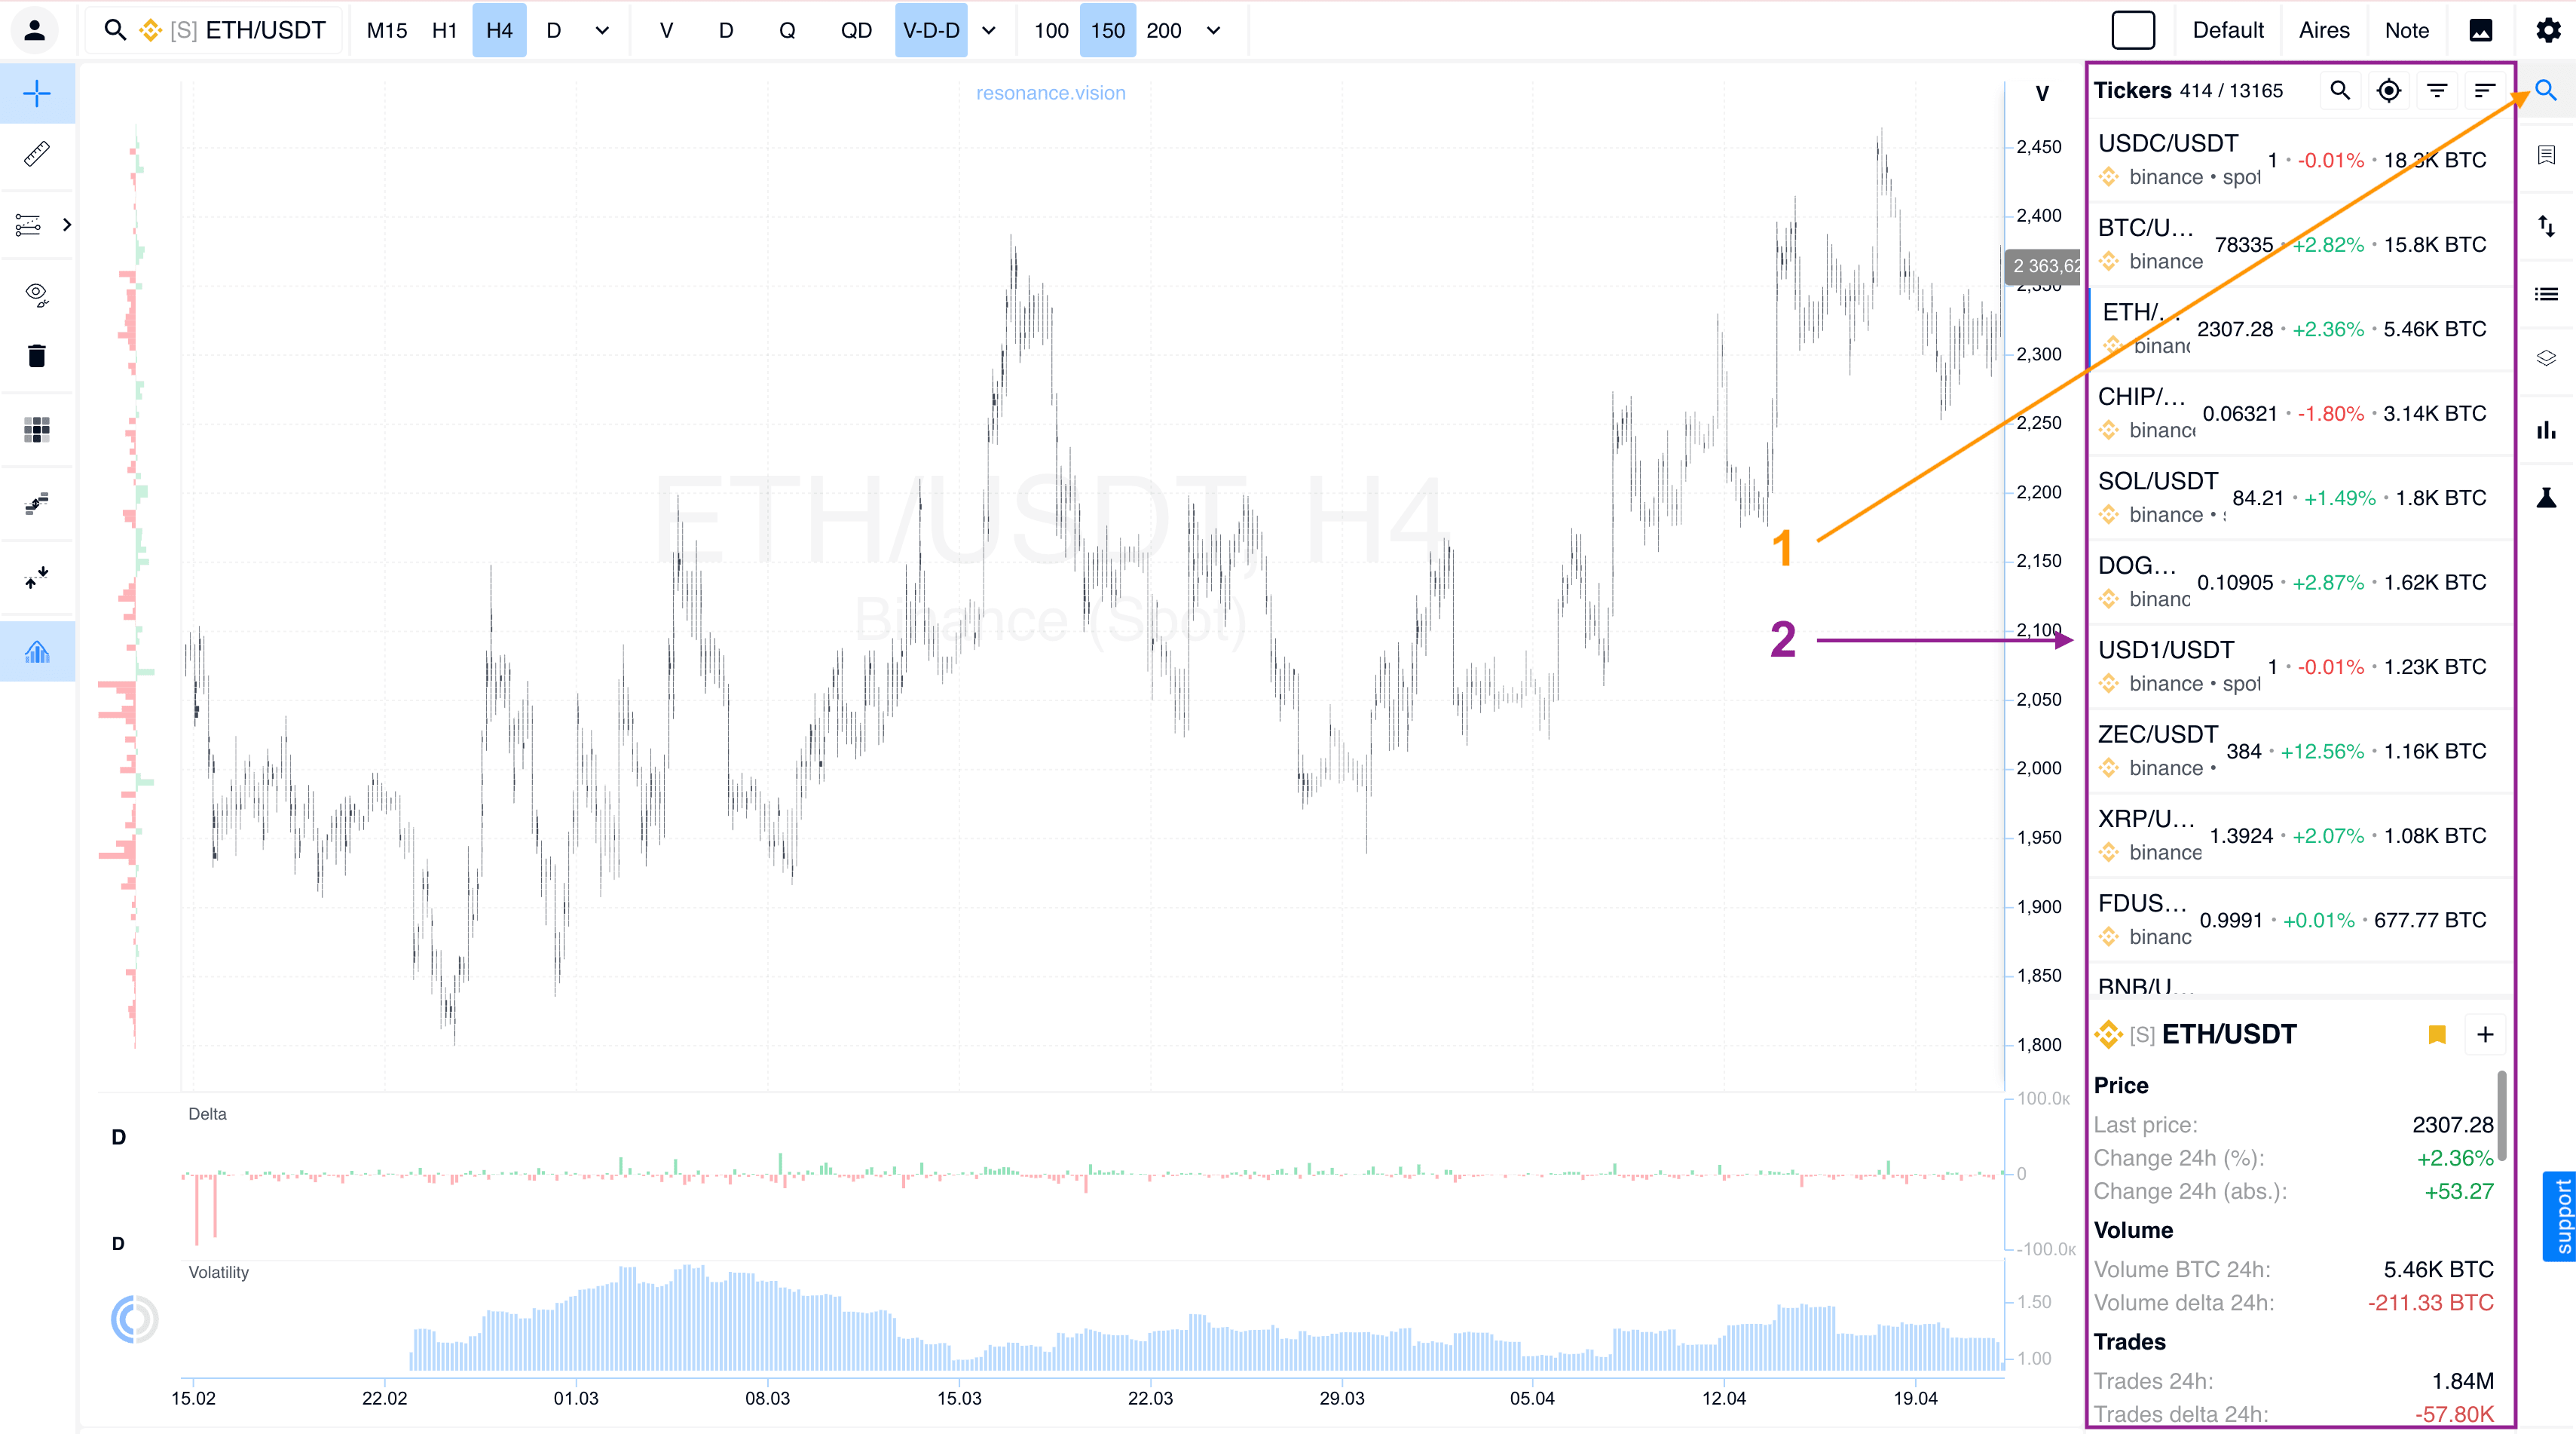Click the ticker details scrollbar
Screen dimensions: 2576x1434
pyautogui.click(x=2502, y=1116)
